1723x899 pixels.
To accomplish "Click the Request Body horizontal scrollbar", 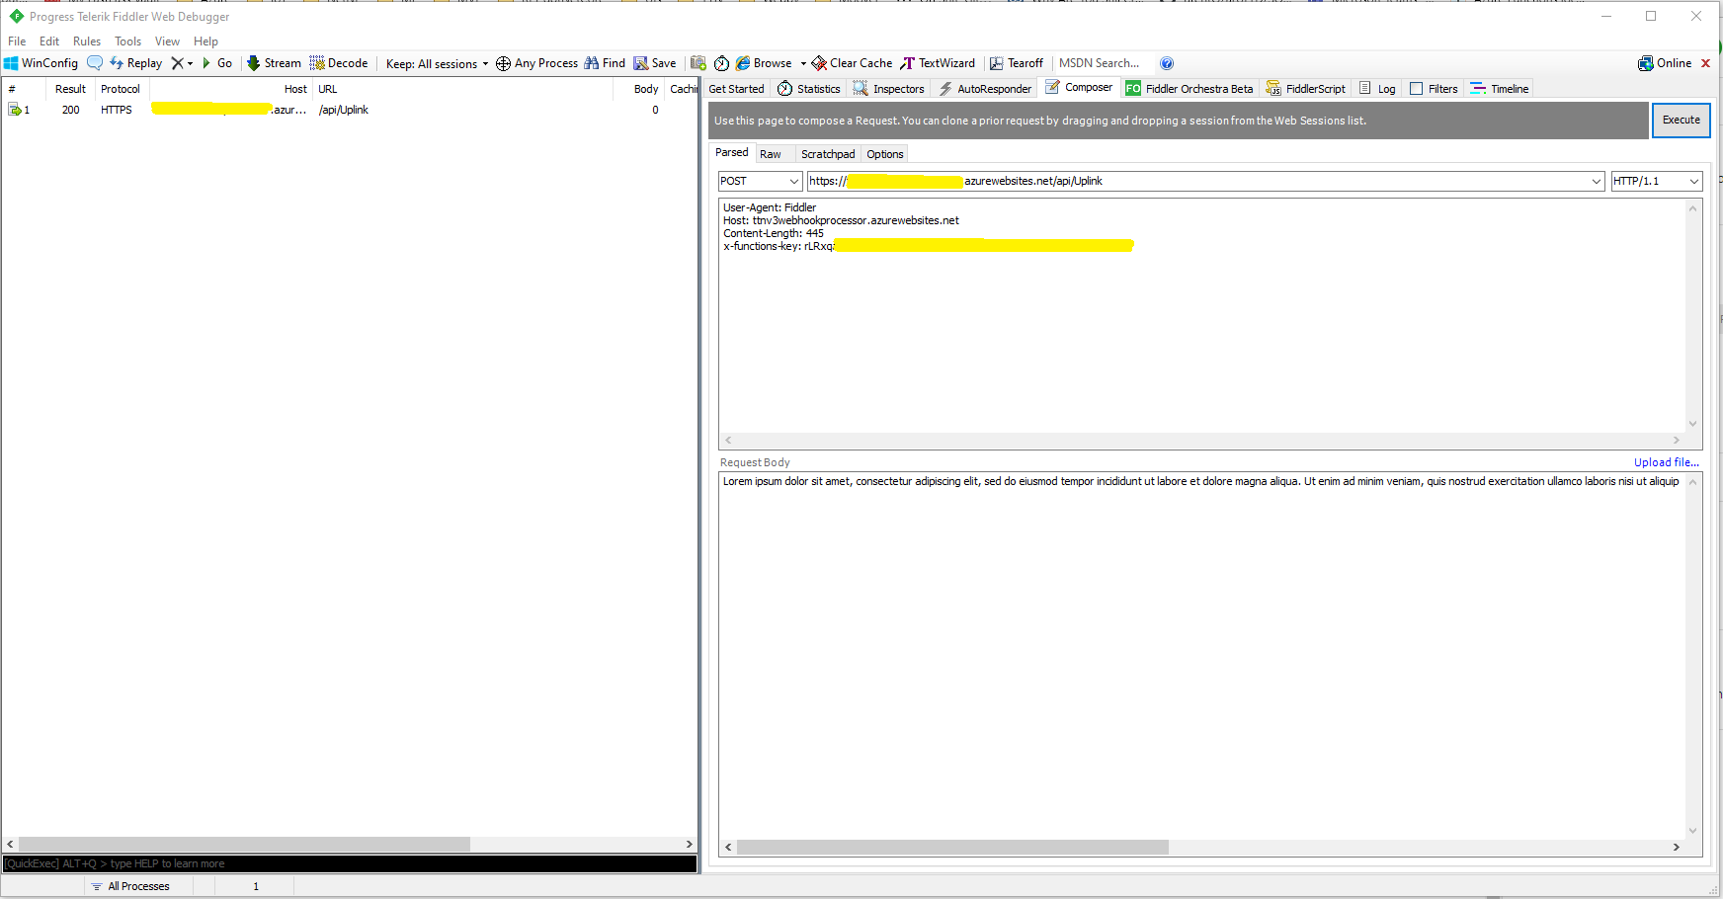I will [952, 848].
